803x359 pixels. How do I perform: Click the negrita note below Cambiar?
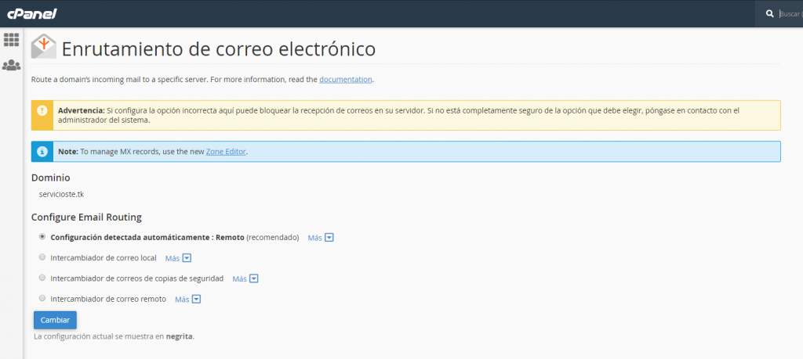tap(114, 336)
